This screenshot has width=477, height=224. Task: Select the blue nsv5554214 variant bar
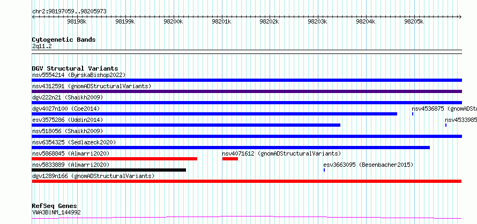[247, 80]
